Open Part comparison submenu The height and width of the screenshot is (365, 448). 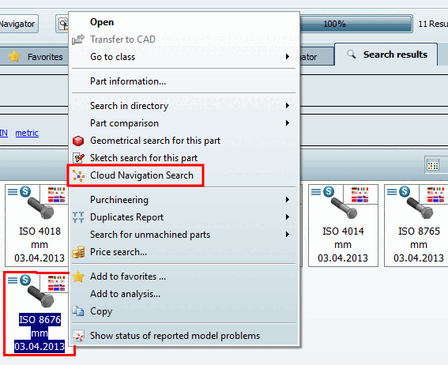pyautogui.click(x=183, y=123)
